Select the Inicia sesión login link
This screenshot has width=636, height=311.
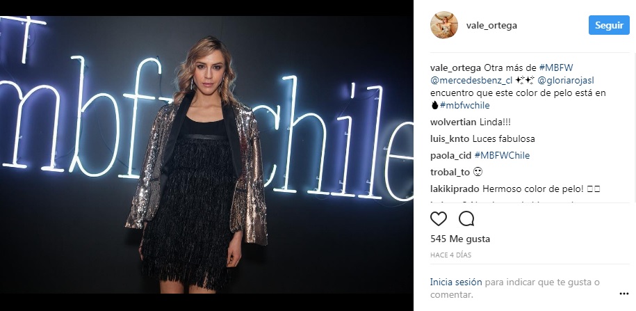click(456, 282)
